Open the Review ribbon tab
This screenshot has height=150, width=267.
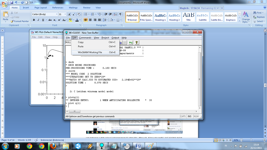(x=87, y=8)
